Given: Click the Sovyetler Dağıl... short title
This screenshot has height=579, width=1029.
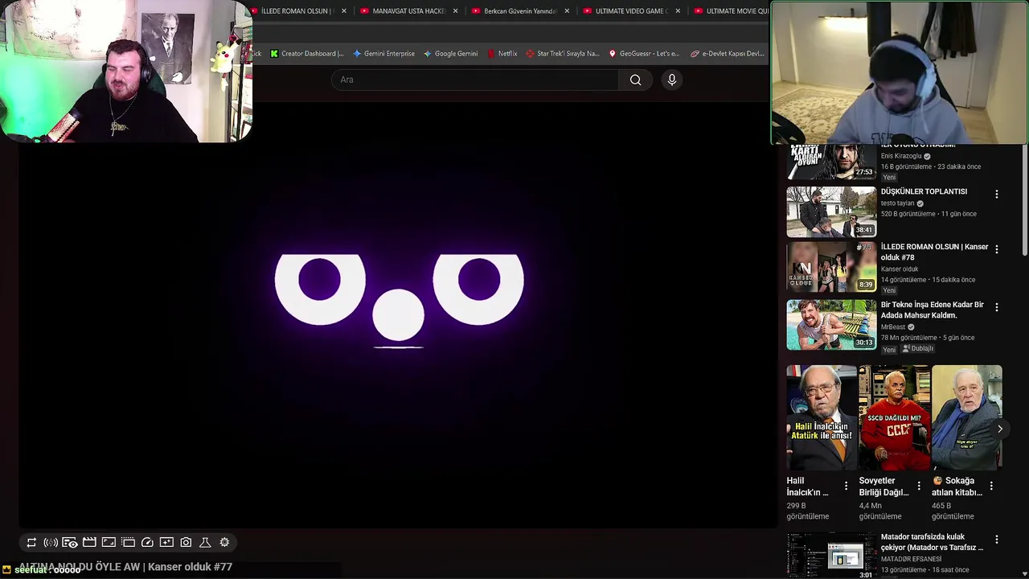Looking at the screenshot, I should 883,487.
